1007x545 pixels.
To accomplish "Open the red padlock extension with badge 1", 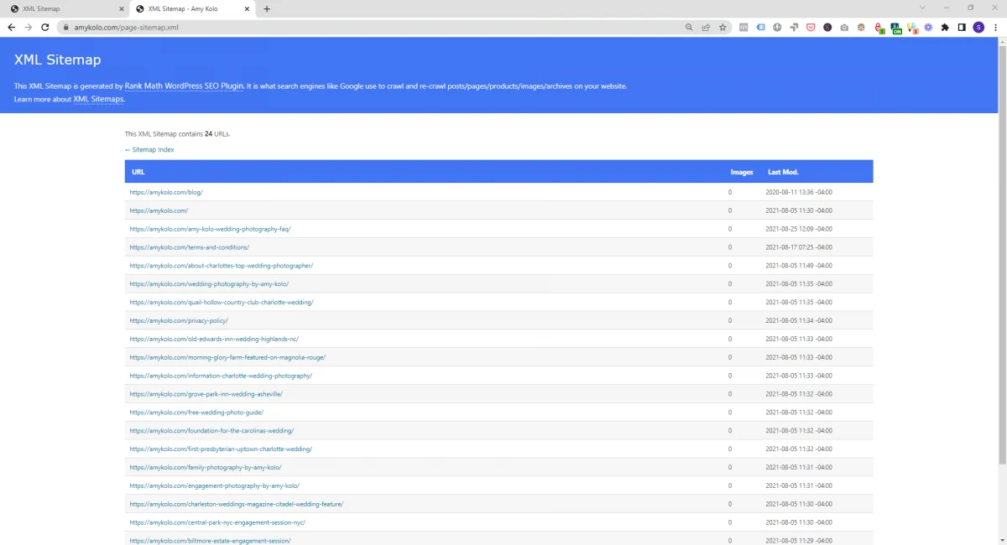I will [x=879, y=28].
